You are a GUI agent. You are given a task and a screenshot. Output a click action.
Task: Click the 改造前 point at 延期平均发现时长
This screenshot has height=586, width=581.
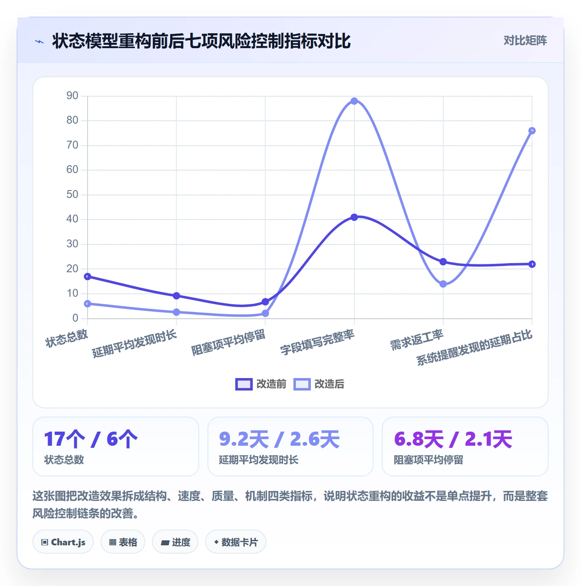coord(176,296)
